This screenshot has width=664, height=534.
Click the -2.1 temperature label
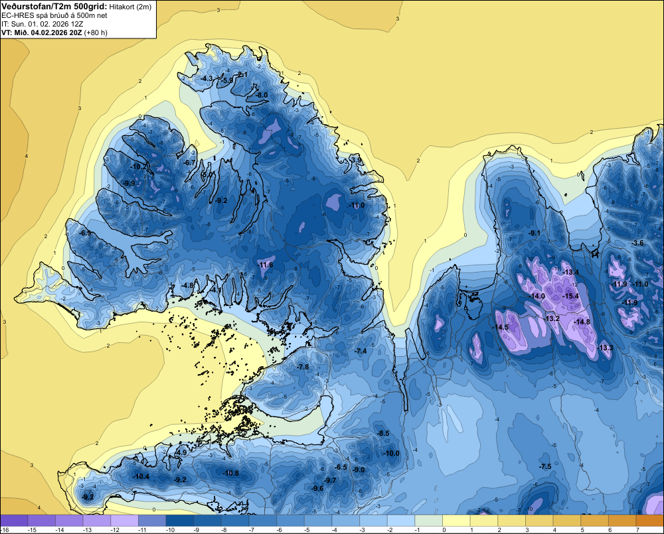242,75
